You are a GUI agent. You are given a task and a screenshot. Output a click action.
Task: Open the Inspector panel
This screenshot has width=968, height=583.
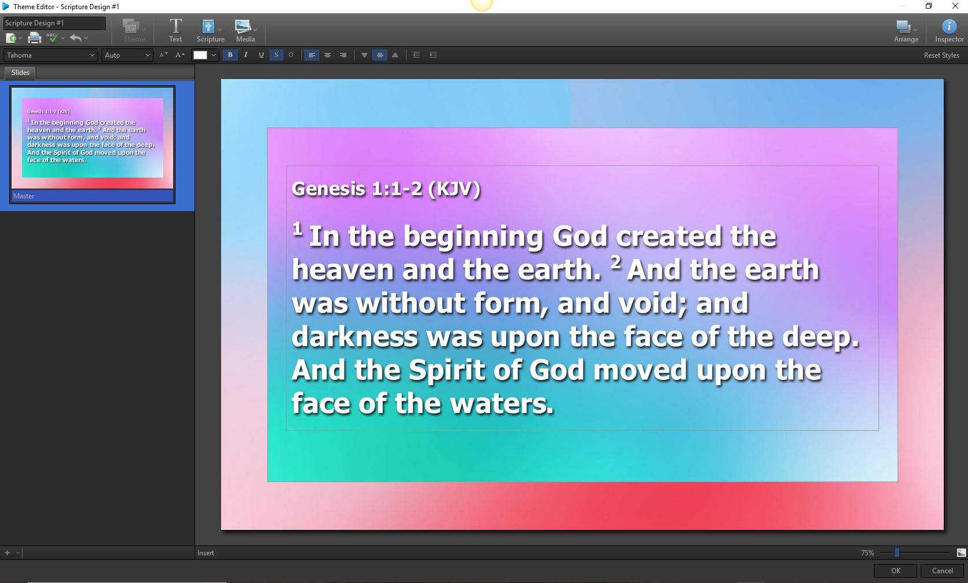coord(948,30)
